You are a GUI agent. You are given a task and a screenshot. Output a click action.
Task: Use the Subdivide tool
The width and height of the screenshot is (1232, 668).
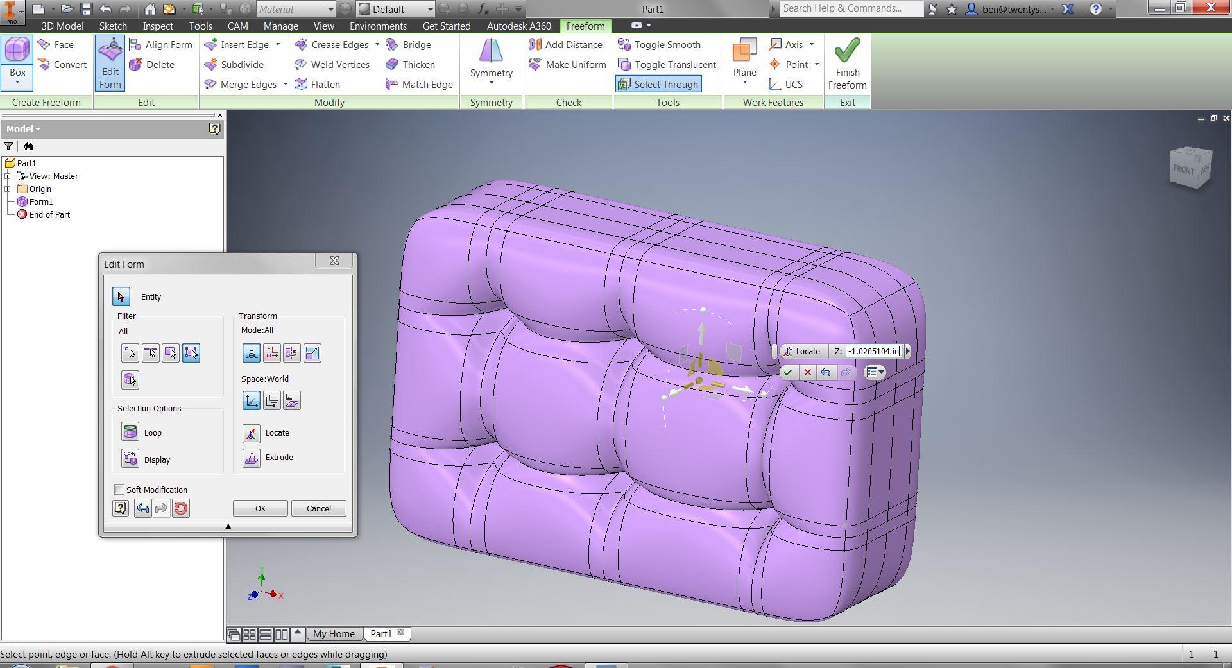pyautogui.click(x=234, y=65)
